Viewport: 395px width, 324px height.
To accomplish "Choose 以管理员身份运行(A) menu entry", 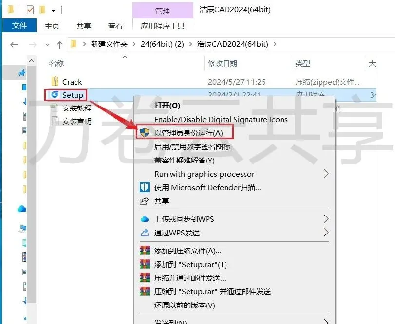I will point(188,133).
